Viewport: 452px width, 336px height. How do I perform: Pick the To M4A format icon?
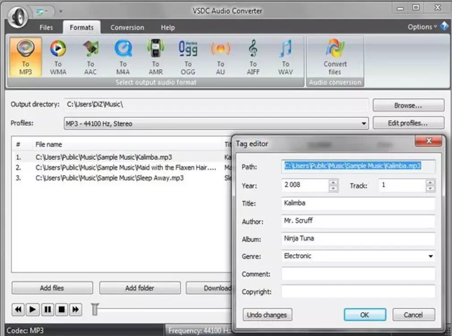click(123, 57)
